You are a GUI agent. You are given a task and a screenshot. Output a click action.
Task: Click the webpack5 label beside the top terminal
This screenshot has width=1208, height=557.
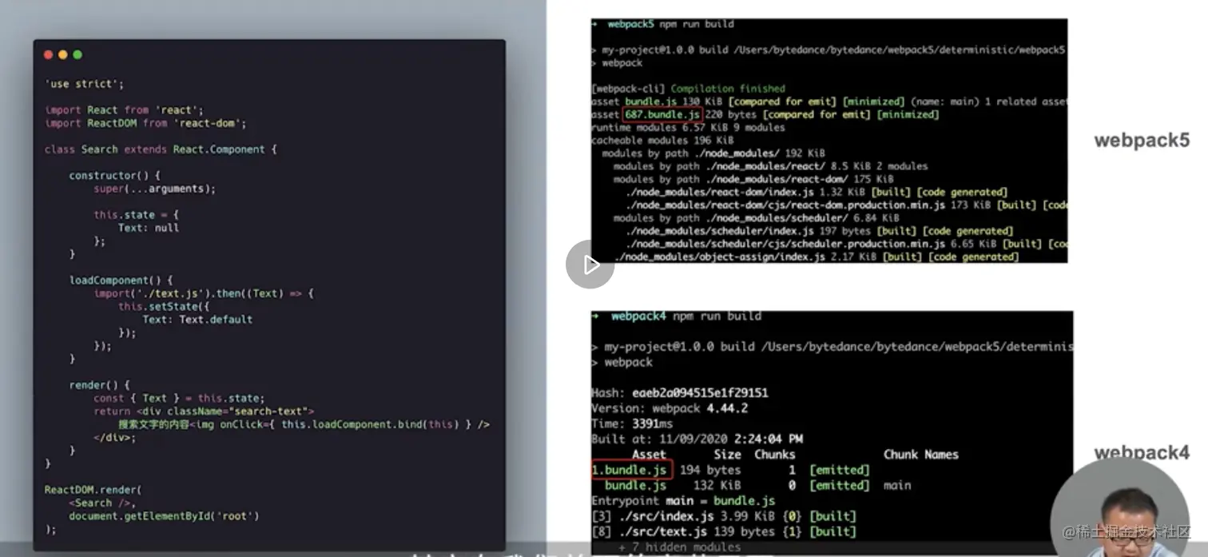[1142, 140]
